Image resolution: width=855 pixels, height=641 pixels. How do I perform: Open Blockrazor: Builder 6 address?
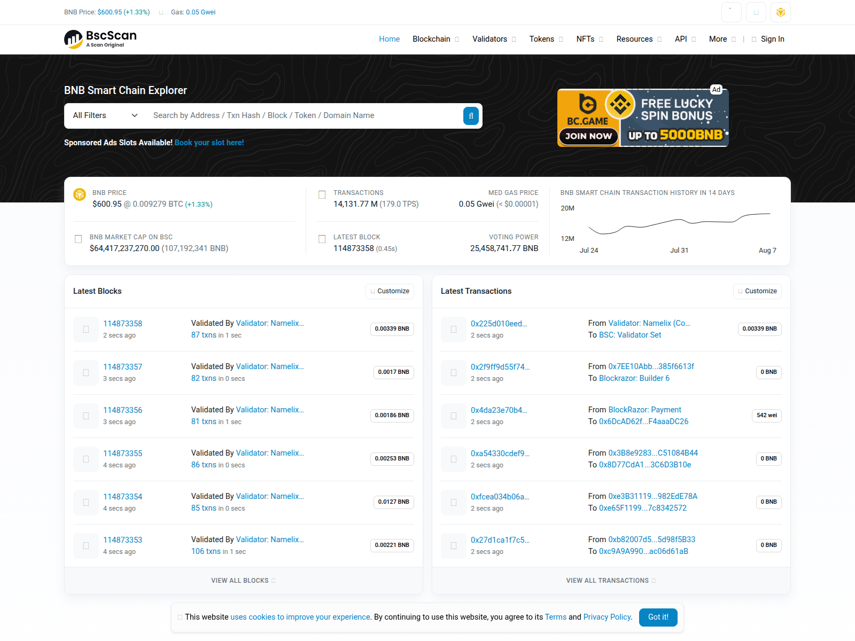pos(634,378)
